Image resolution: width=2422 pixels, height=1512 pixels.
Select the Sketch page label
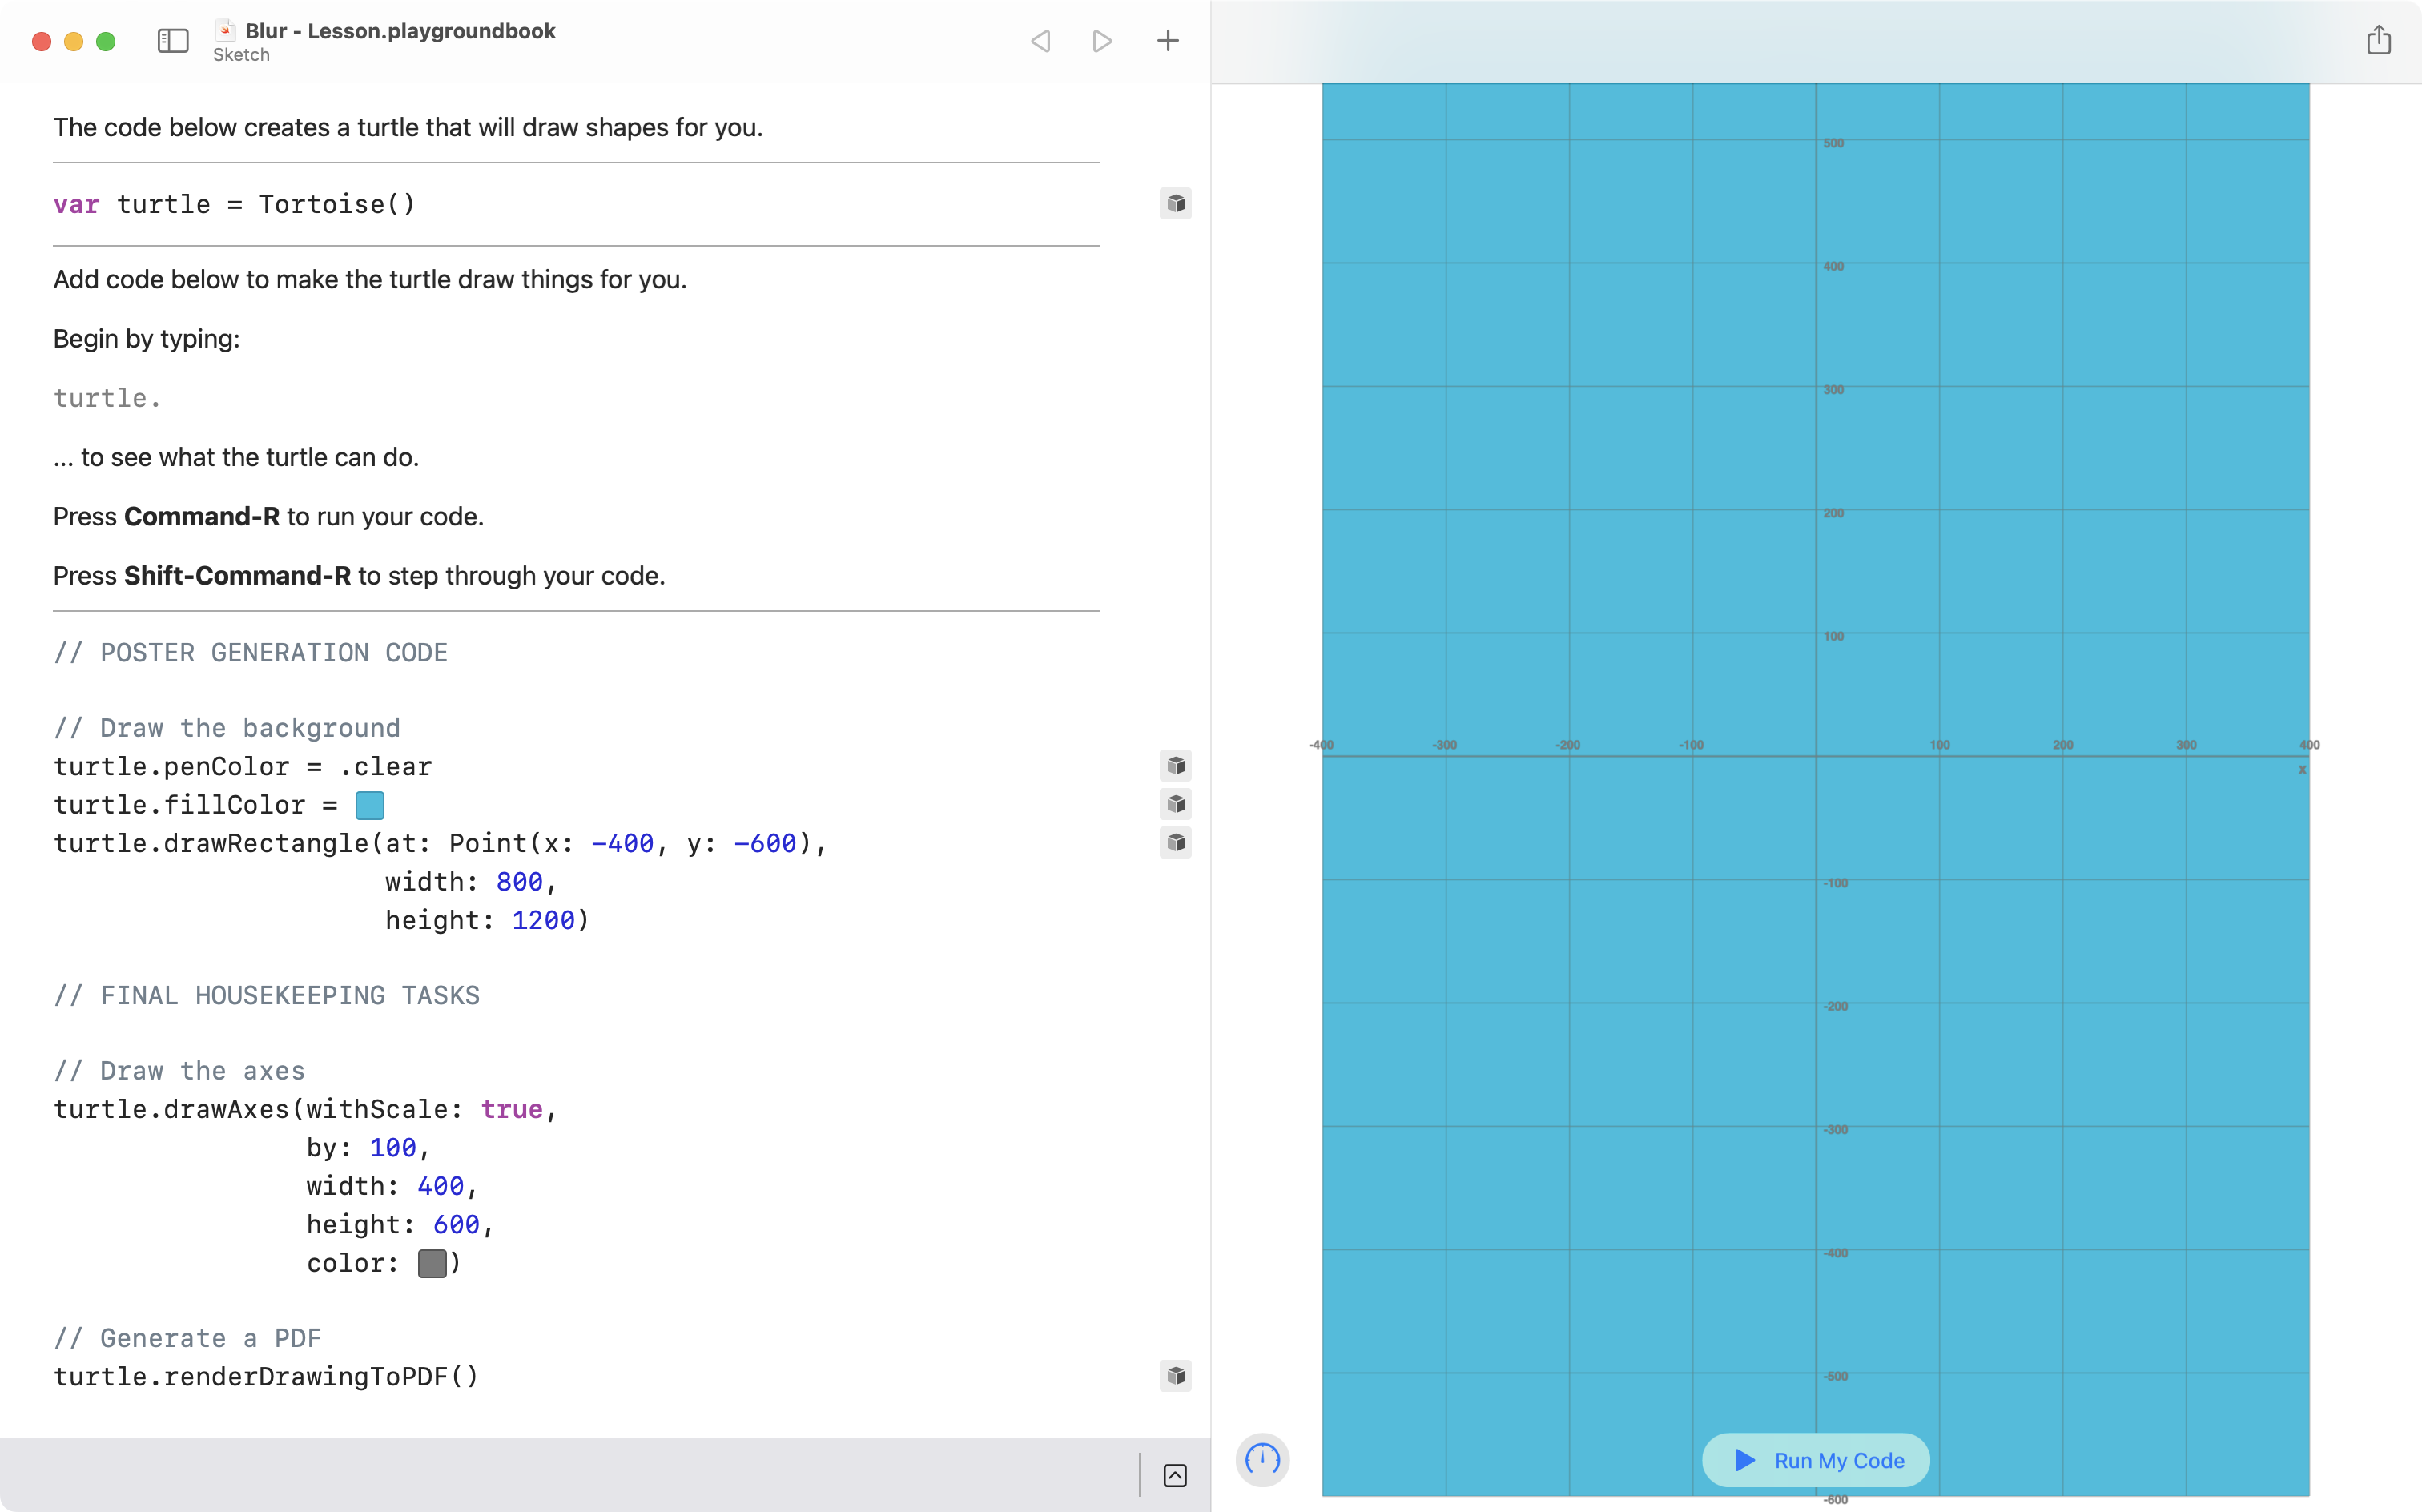240,55
